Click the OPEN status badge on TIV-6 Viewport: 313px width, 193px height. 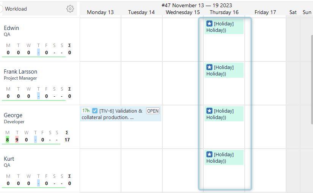153,111
